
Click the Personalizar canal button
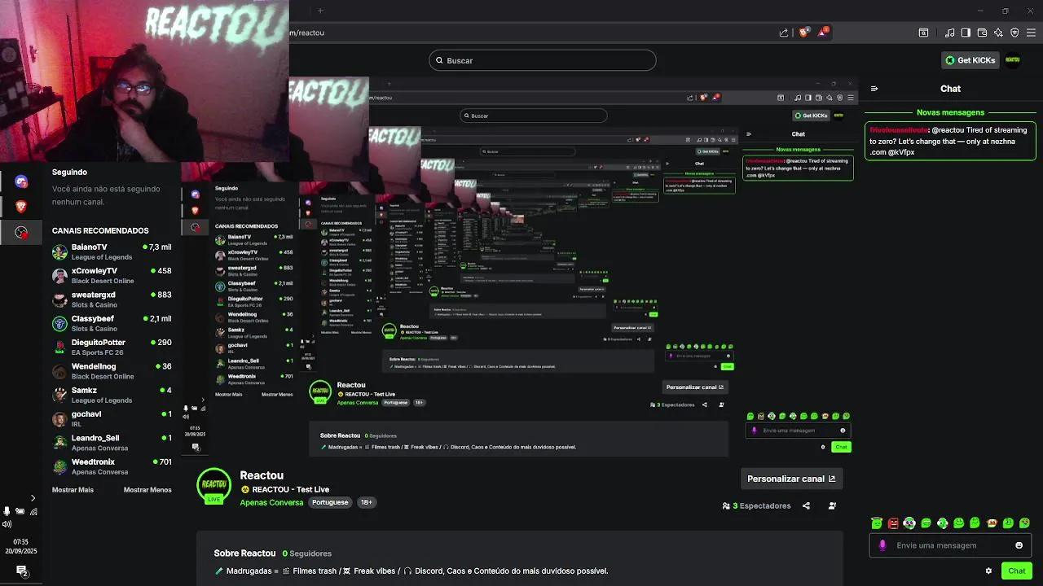[791, 479]
